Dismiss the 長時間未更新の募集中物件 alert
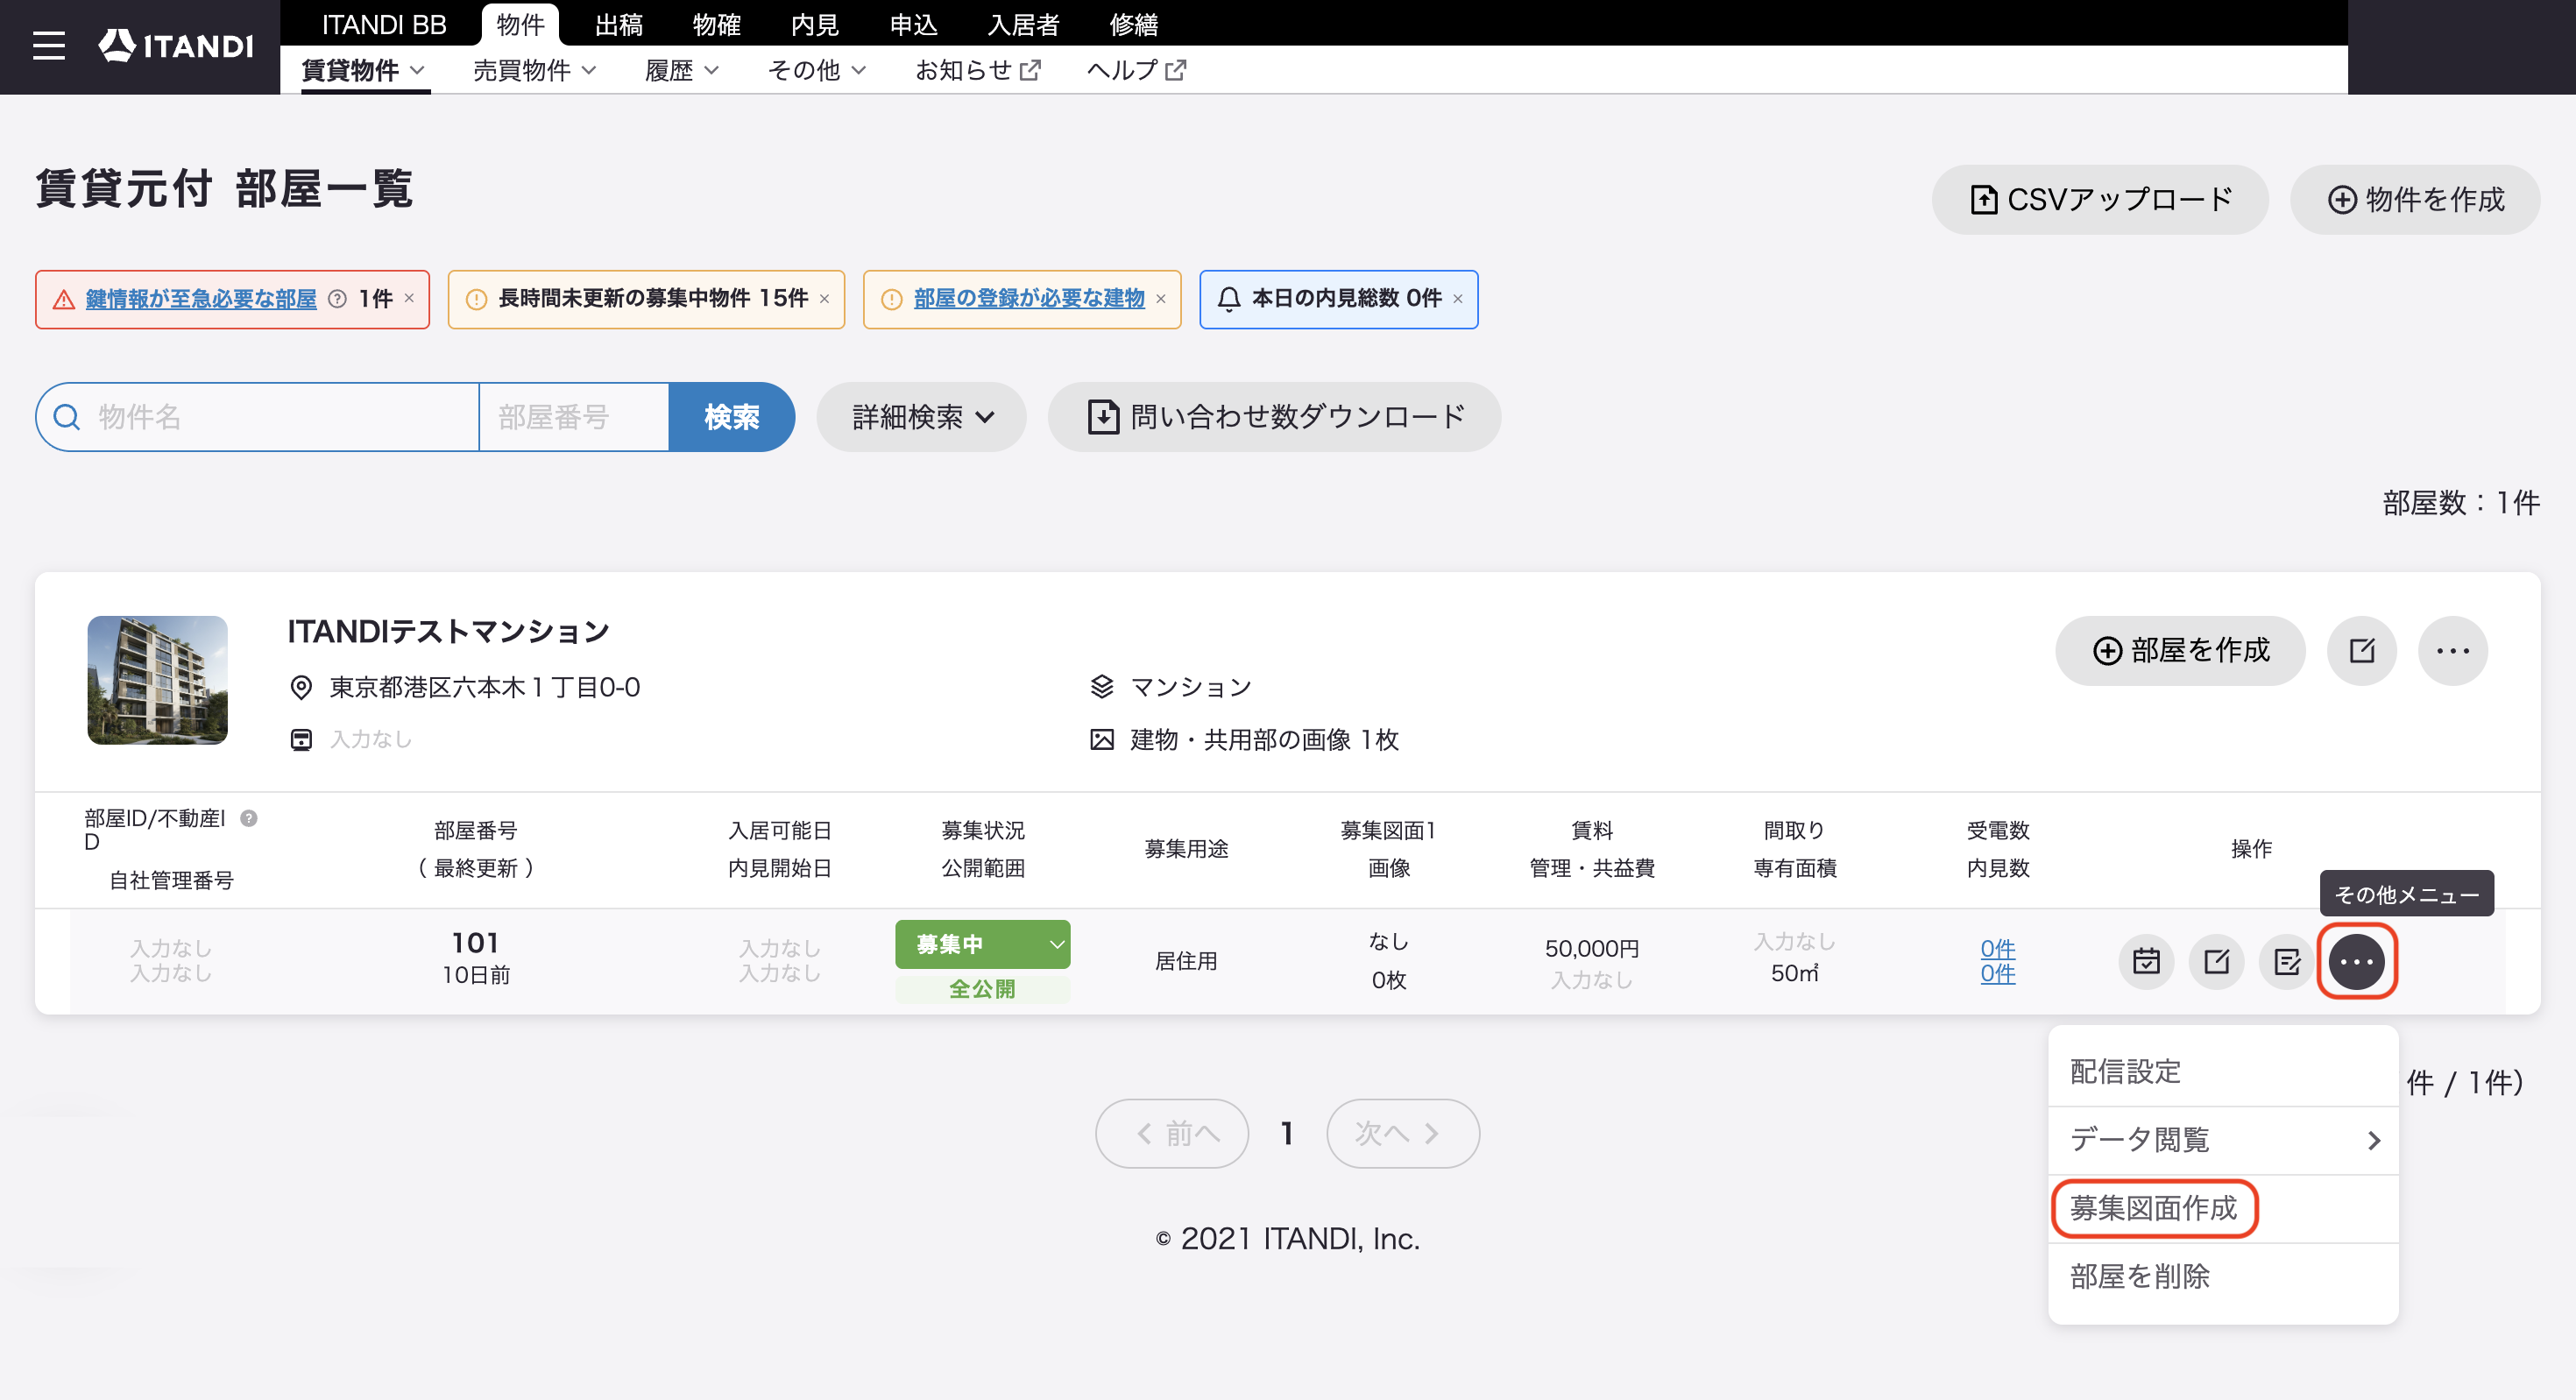Viewport: 2576px width, 1400px height. (824, 299)
